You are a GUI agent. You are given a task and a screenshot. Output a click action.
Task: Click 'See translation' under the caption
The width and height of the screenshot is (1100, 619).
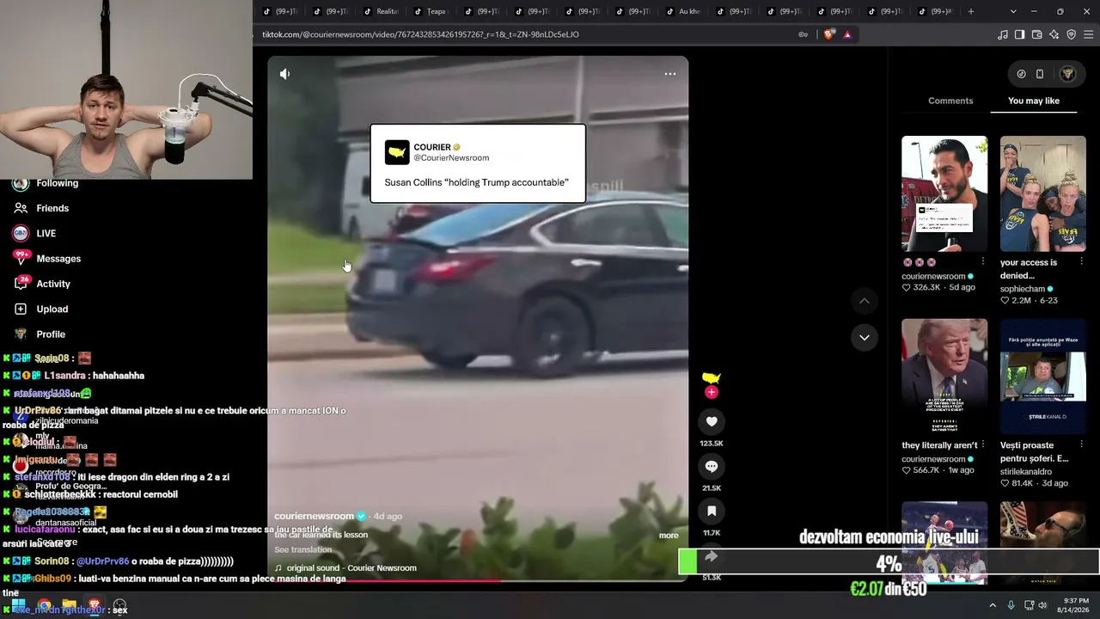point(302,549)
